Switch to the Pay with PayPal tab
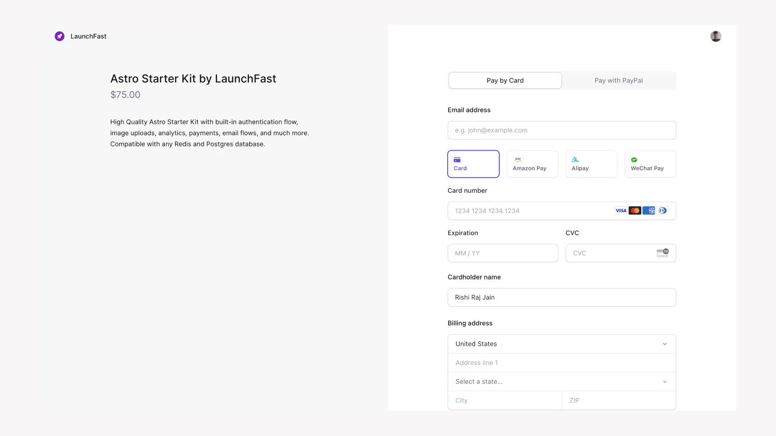The height and width of the screenshot is (436, 776). pyautogui.click(x=618, y=80)
